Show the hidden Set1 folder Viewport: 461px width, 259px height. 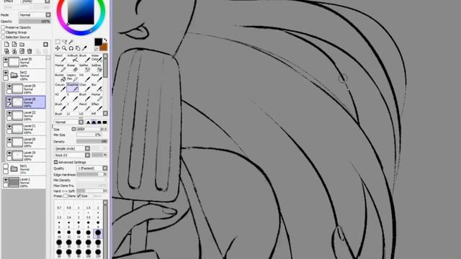6,166
